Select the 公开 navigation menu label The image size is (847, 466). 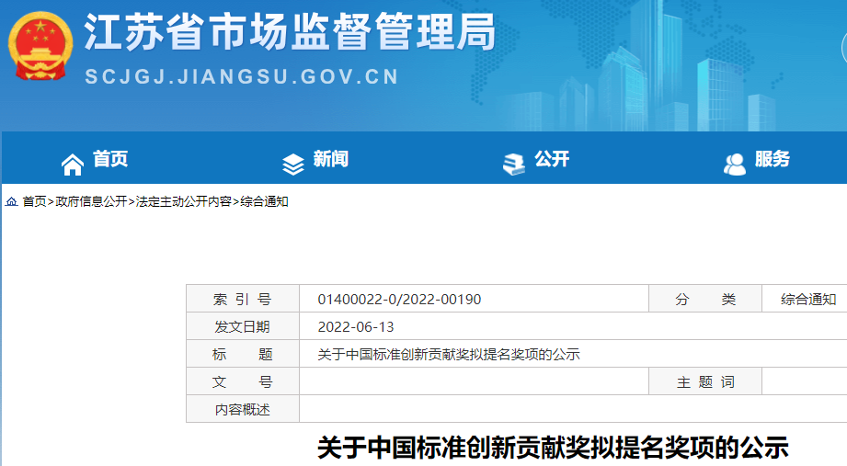[552, 160]
